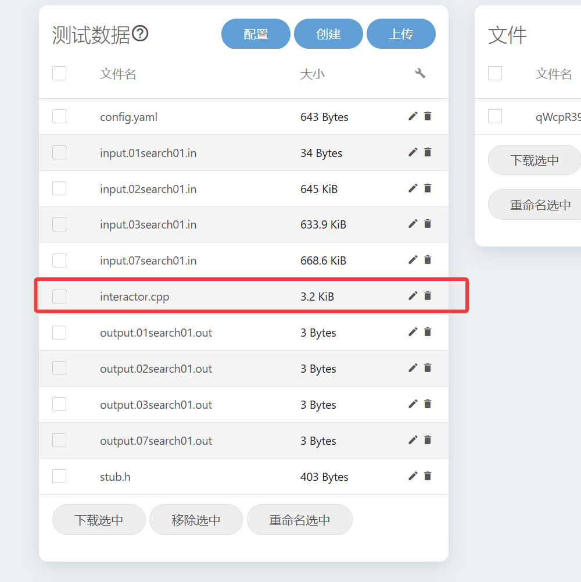Click the trash icon for interactor.cpp
Viewport: 581px width, 582px height.
[428, 296]
